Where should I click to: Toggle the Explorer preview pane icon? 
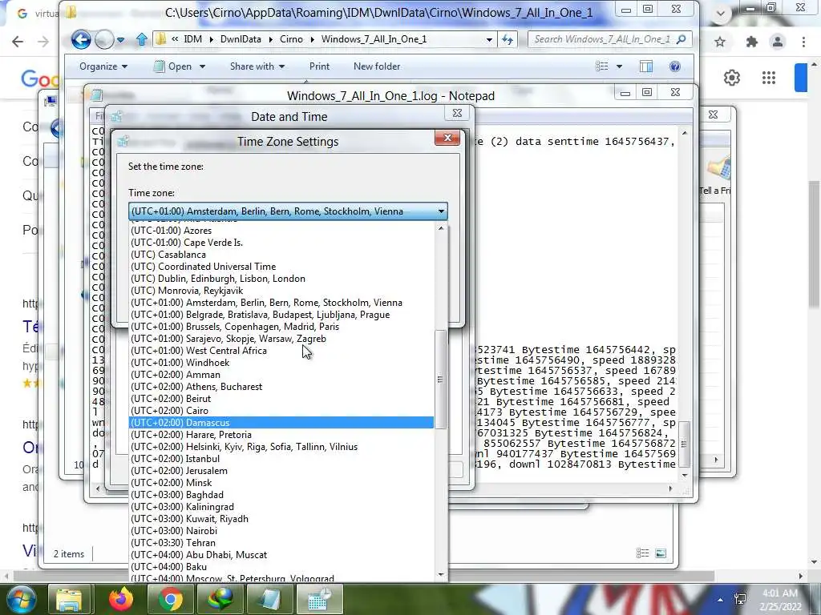click(x=646, y=66)
